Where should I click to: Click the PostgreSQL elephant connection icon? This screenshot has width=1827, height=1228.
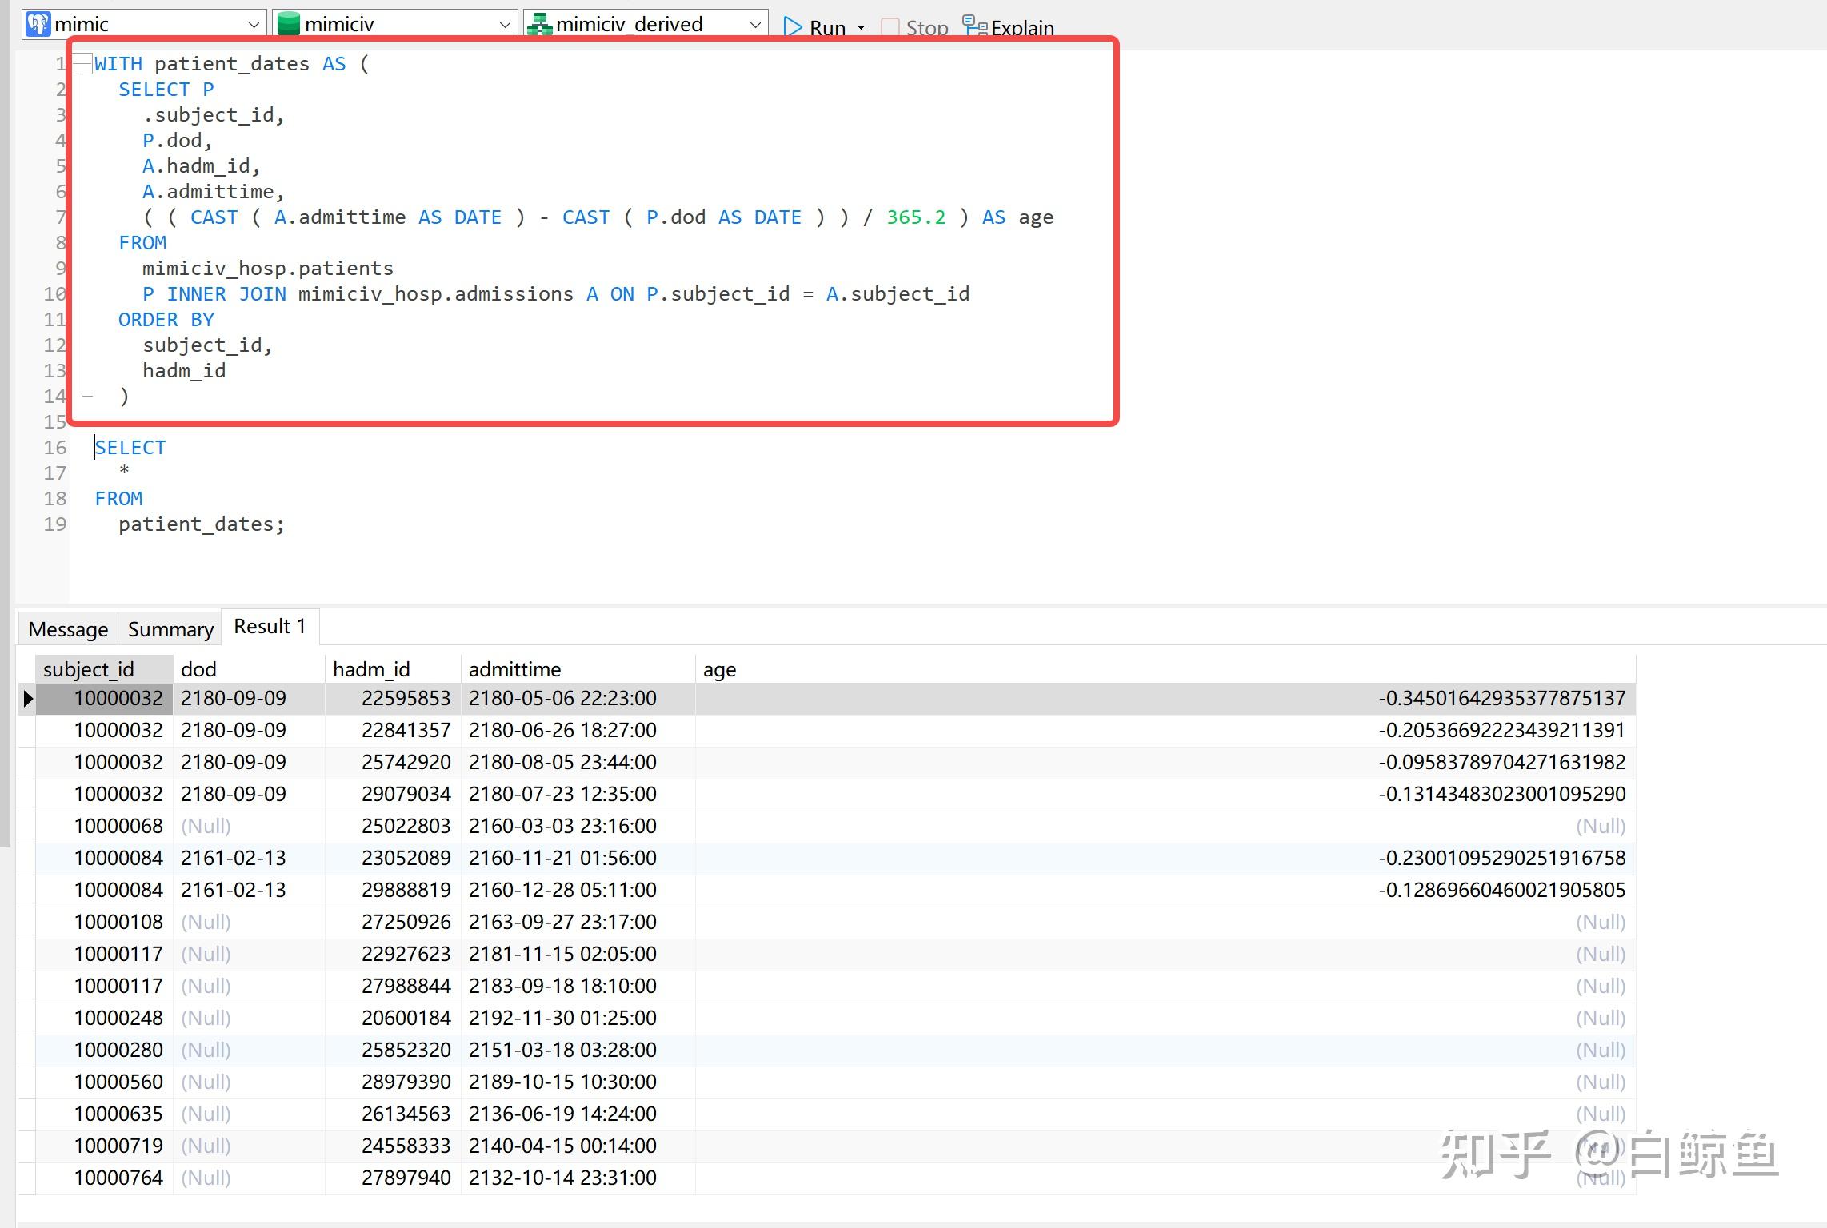click(37, 24)
